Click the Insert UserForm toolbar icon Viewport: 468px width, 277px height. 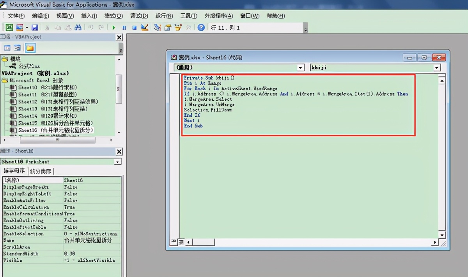pos(19,27)
